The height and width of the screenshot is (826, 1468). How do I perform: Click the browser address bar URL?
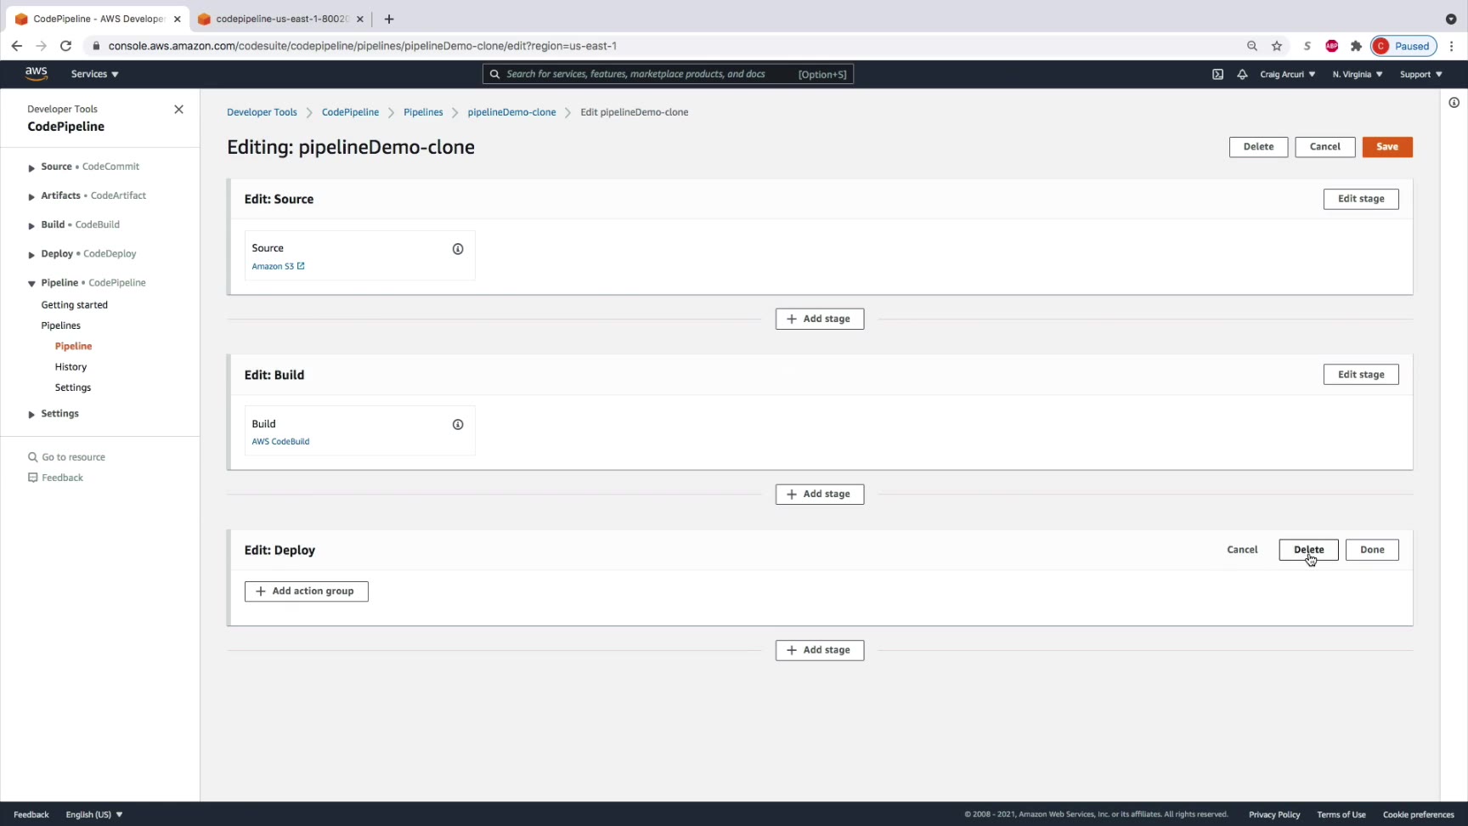tap(363, 46)
